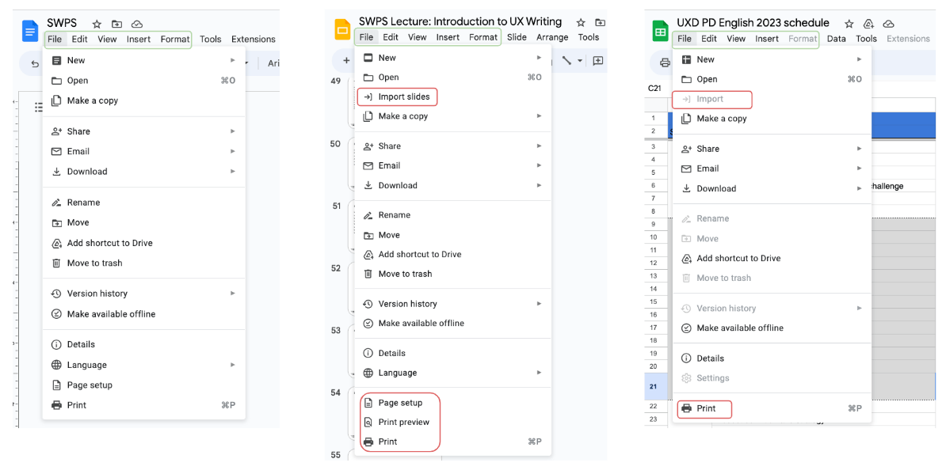Open line tool dropdown arrow in Slides
Screen dimensions: 946x474
pos(580,61)
